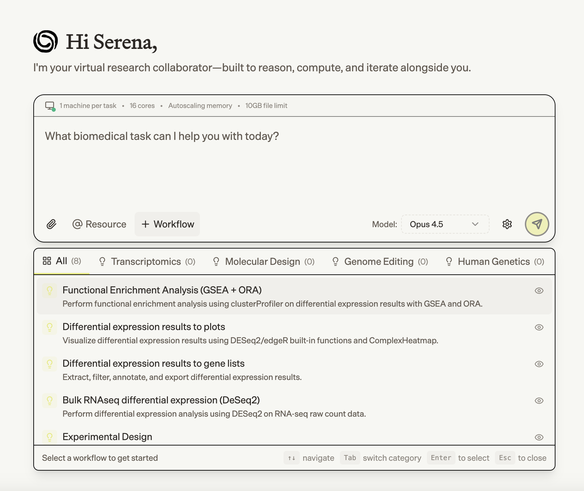Click the @ Resource button
The height and width of the screenshot is (491, 584).
(99, 224)
